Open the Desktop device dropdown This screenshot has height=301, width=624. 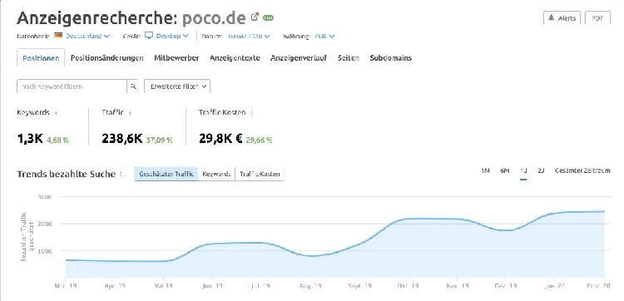172,36
